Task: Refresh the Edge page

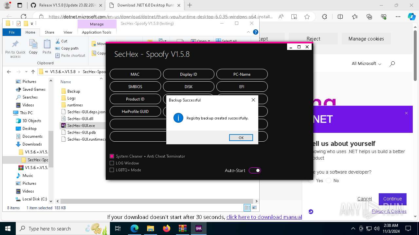Action: [x=24, y=17]
